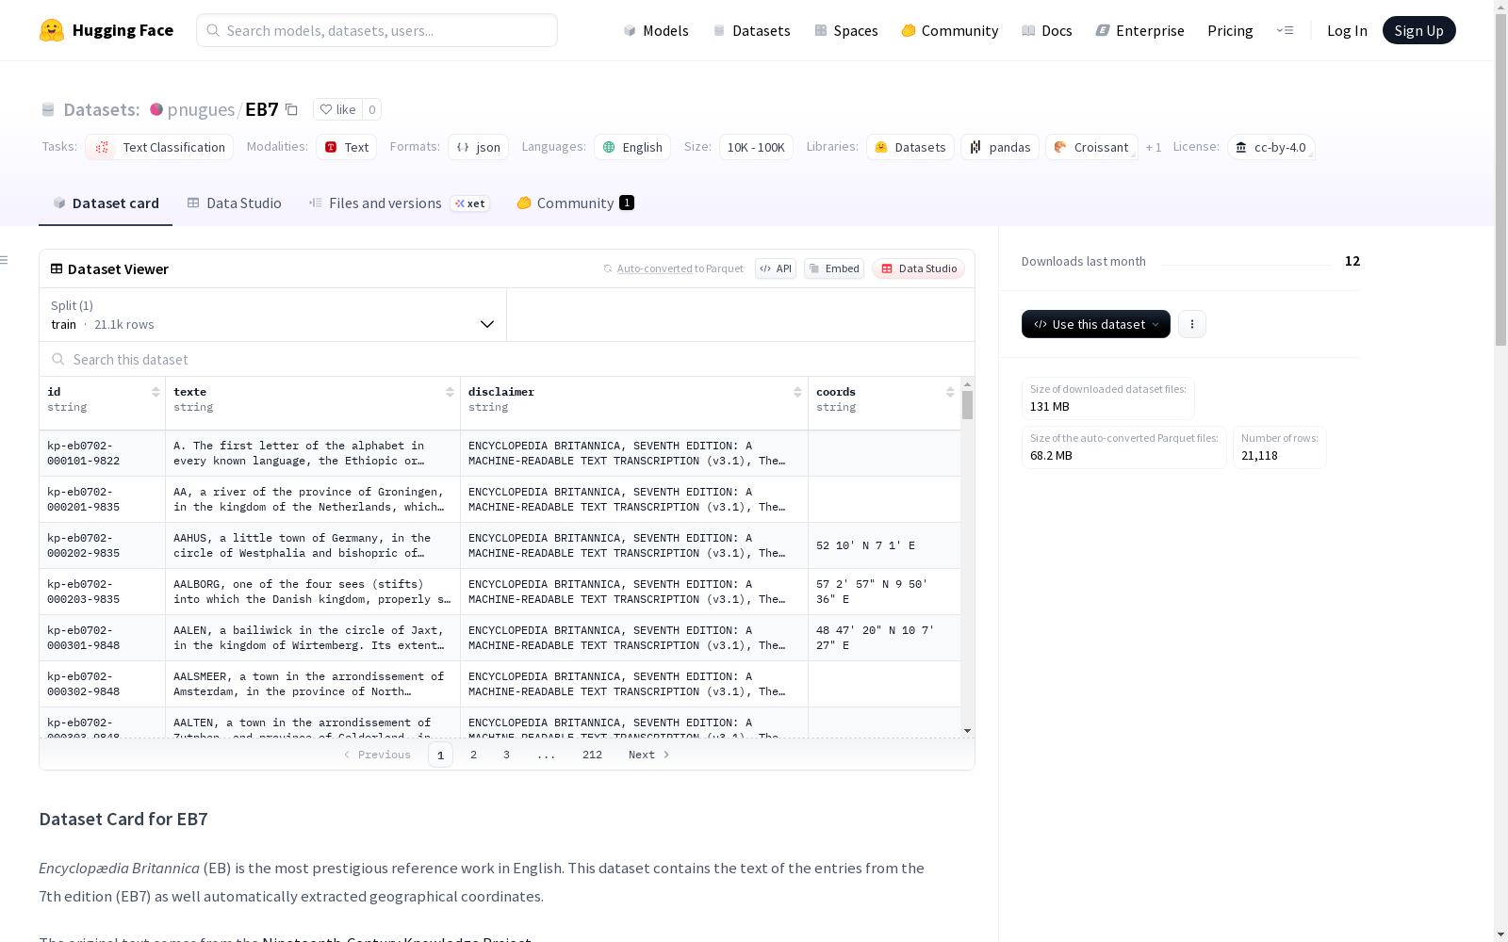This screenshot has height=942, width=1508.
Task: Open Community in top navigation
Action: click(950, 30)
